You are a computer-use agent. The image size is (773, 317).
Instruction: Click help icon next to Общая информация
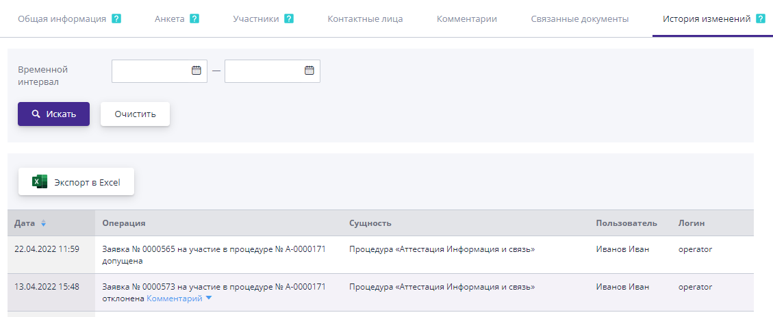pyautogui.click(x=116, y=19)
